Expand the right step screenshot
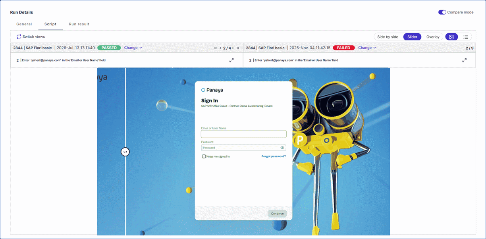The image size is (486, 239). [464, 60]
